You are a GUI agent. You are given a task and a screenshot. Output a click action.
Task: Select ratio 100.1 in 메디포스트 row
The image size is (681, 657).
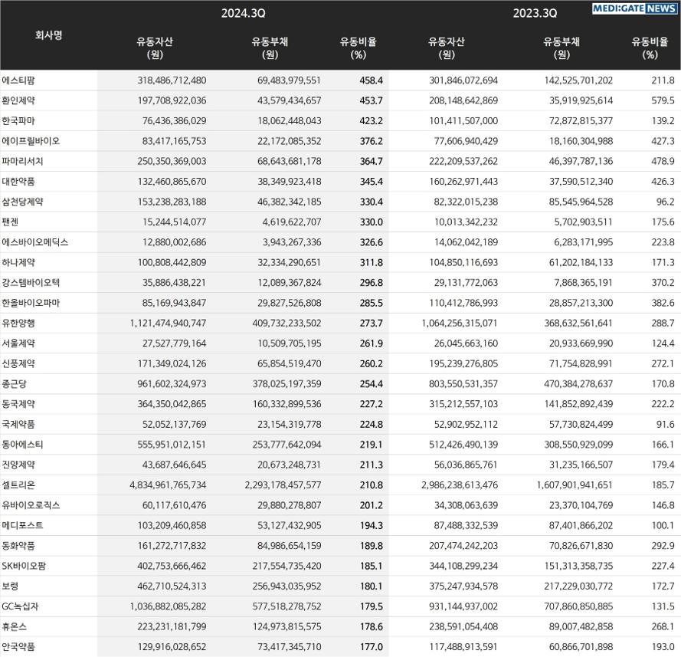click(x=663, y=525)
